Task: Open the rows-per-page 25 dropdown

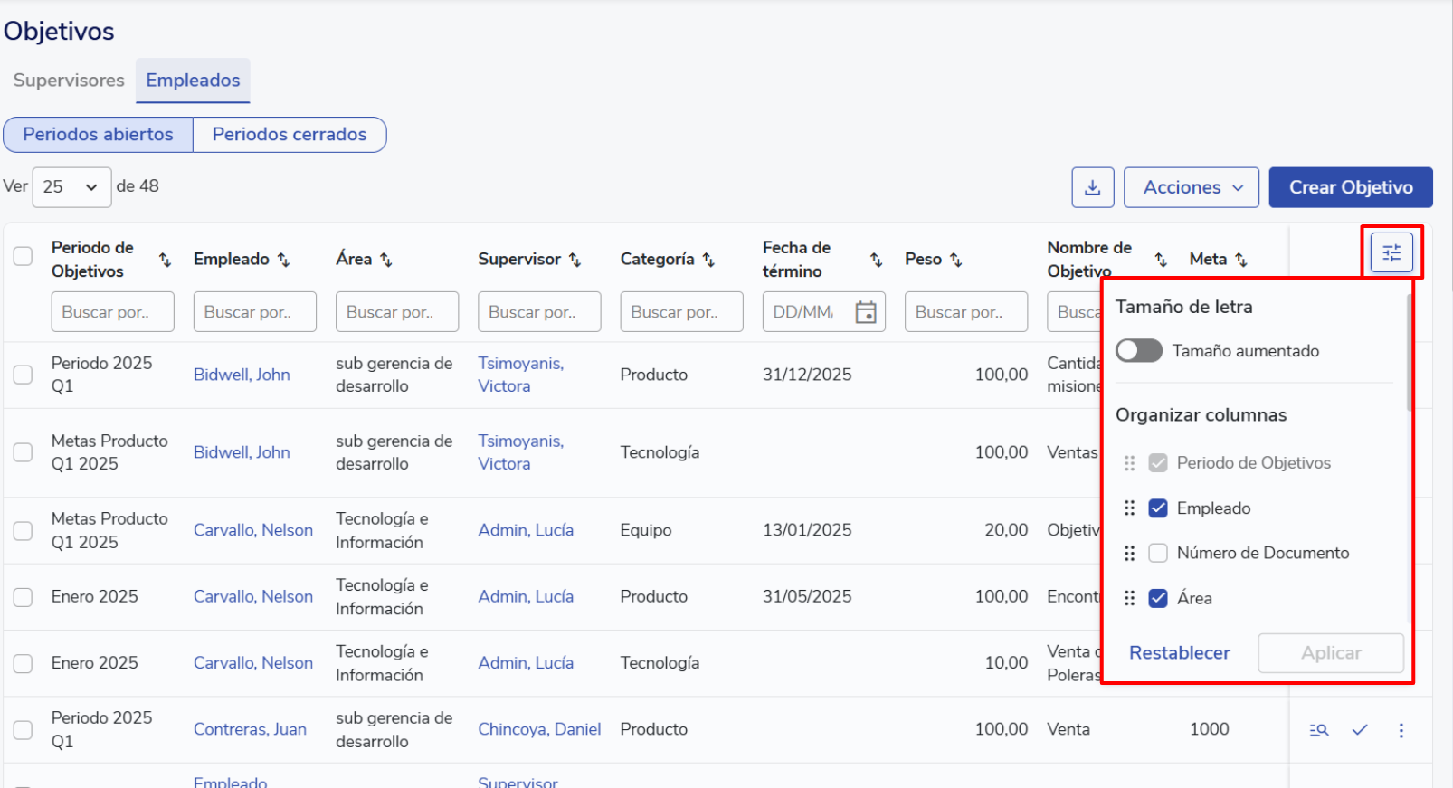Action: pos(71,187)
